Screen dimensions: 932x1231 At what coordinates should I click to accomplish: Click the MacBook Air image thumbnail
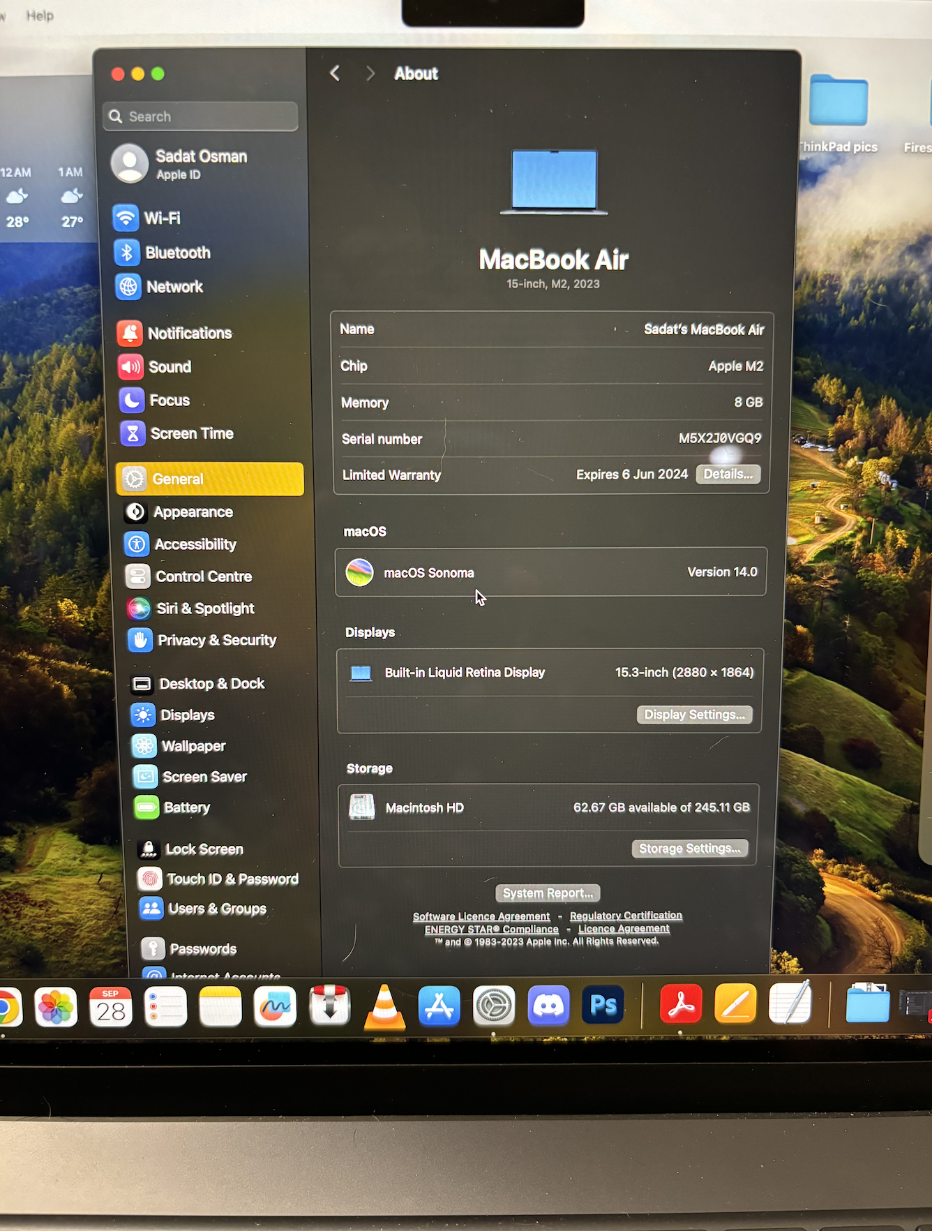pyautogui.click(x=554, y=181)
